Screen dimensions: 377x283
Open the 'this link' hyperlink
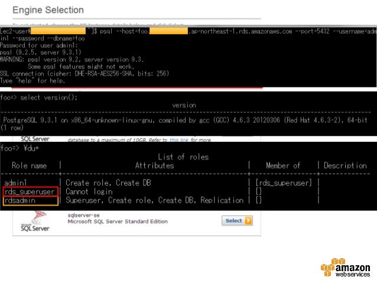(179, 140)
